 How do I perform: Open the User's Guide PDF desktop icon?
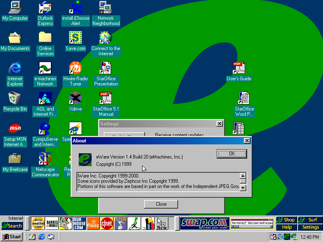tap(239, 71)
